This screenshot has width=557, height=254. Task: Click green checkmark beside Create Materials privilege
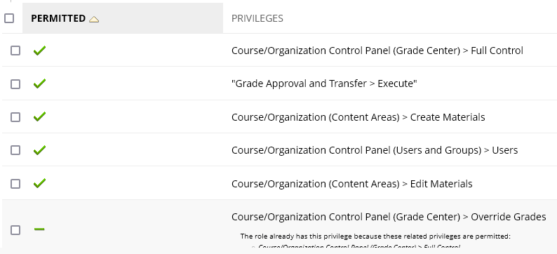click(x=39, y=116)
